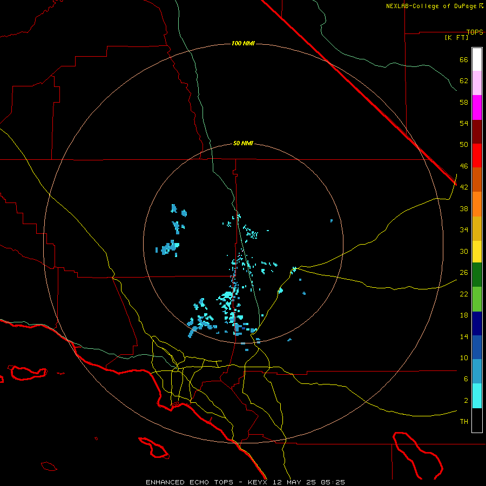Click the legend value 54
This screenshot has width=486, height=486.
tap(464, 123)
